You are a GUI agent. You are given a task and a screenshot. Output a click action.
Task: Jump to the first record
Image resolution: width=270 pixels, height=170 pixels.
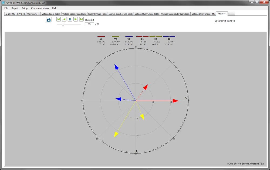click(x=59, y=19)
